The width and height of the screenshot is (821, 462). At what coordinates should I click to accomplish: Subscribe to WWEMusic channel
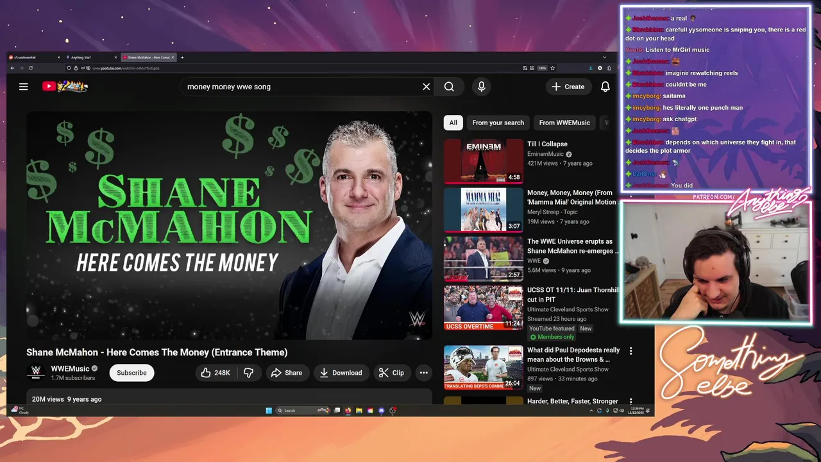(131, 373)
